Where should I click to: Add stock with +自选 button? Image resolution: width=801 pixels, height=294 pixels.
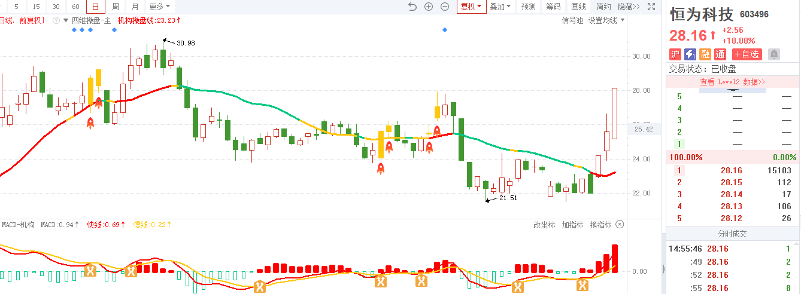point(747,54)
